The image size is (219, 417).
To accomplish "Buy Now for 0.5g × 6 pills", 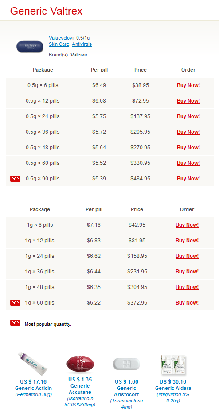I will [x=188, y=85].
